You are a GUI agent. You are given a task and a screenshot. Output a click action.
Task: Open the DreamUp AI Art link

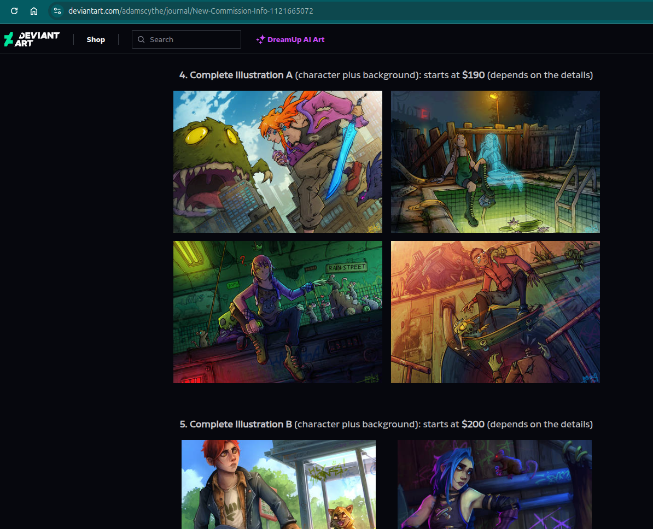tap(296, 39)
